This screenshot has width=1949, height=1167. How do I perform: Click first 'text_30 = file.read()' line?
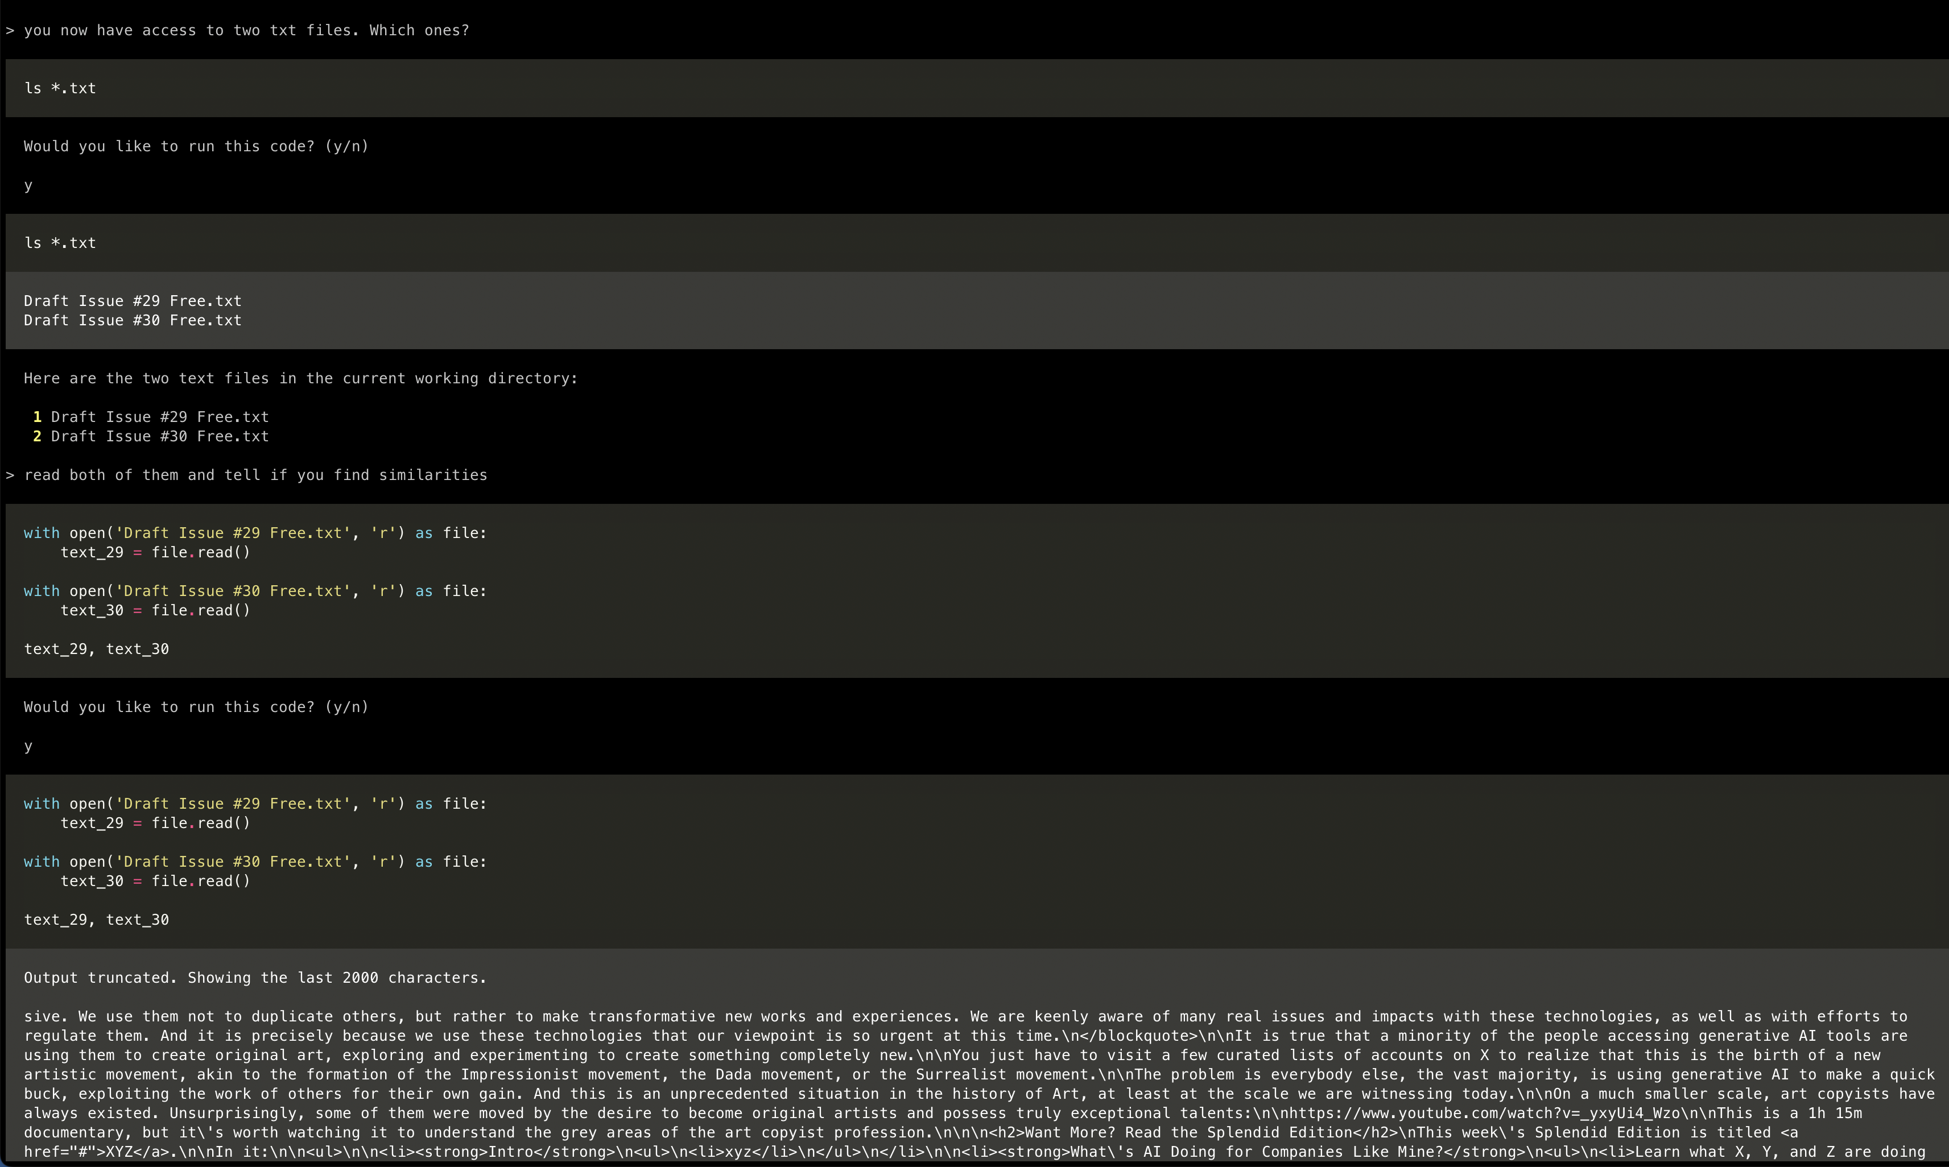point(155,610)
